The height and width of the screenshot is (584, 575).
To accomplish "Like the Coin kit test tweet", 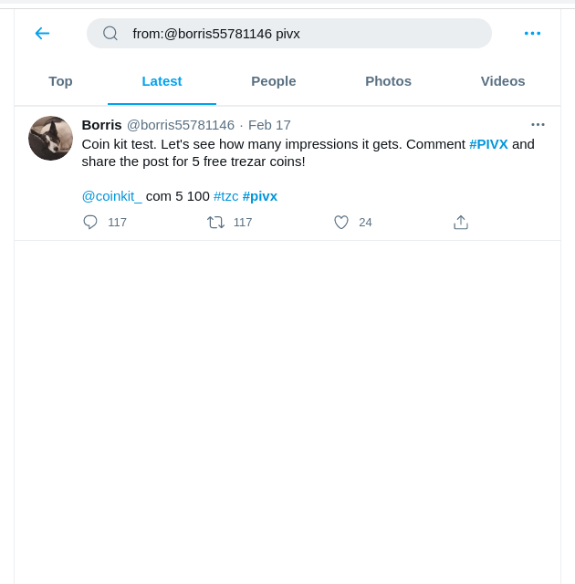I will [x=341, y=222].
